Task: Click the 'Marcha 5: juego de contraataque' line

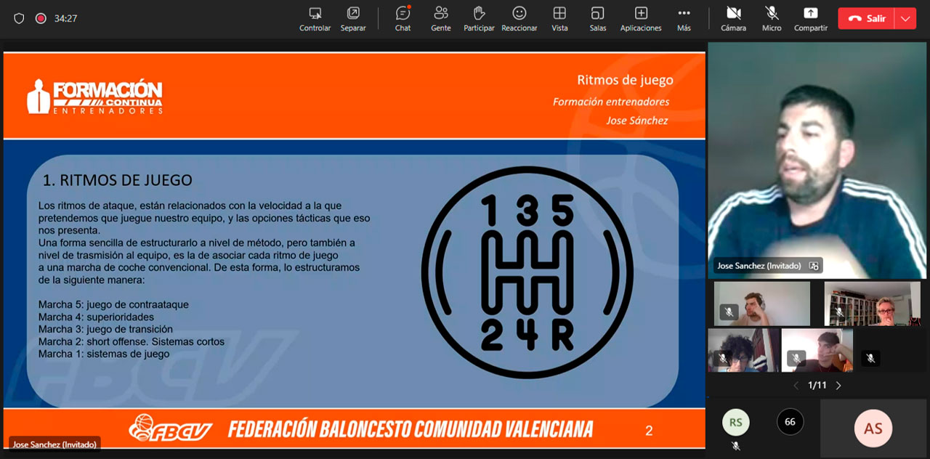Action: tap(113, 305)
